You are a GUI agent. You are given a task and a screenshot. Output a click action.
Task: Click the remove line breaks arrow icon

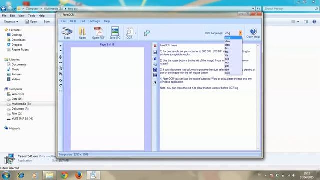(155, 59)
